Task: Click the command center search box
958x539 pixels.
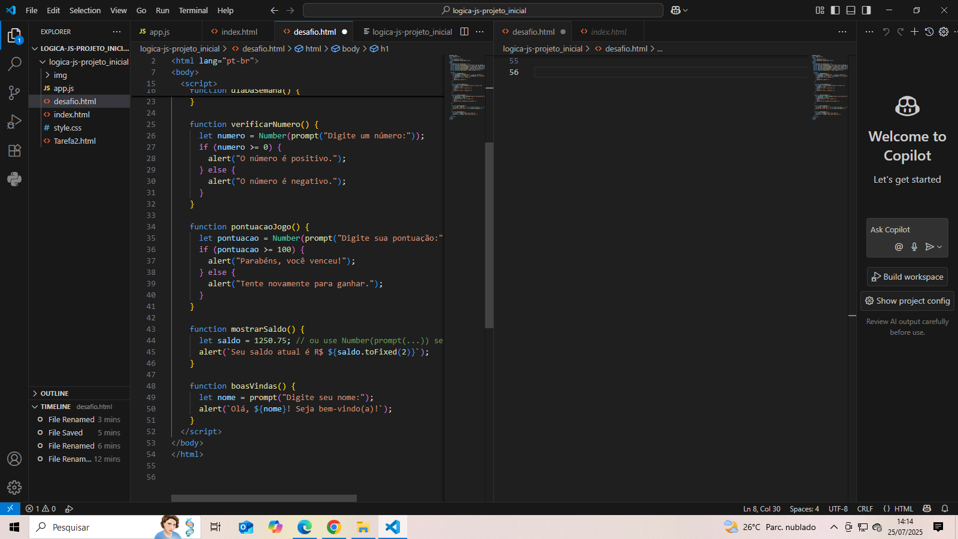Action: (x=483, y=10)
